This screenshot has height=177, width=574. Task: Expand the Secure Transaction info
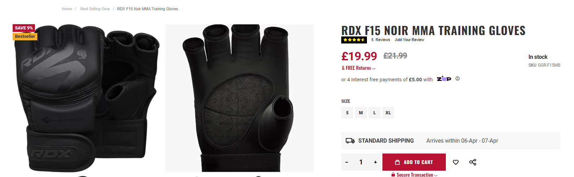(415, 175)
